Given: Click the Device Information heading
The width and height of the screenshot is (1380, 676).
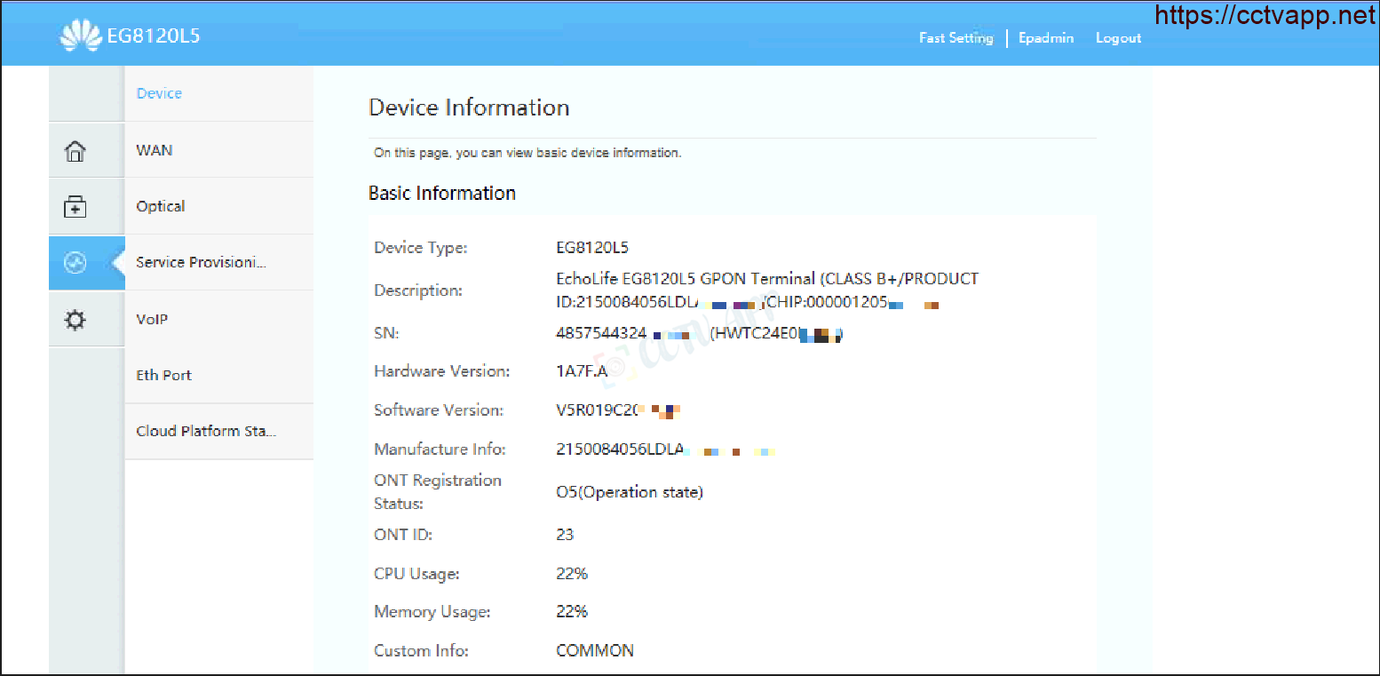Looking at the screenshot, I should pyautogui.click(x=469, y=107).
